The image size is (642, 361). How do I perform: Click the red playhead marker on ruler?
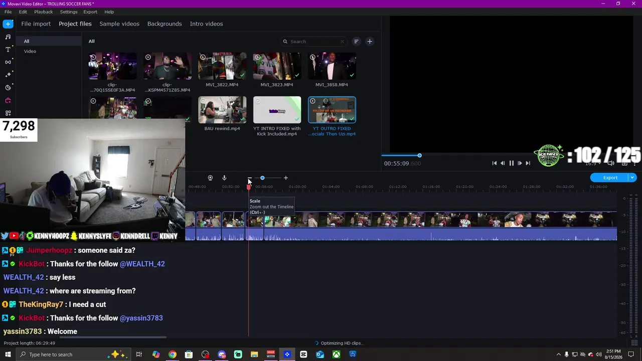click(x=249, y=187)
